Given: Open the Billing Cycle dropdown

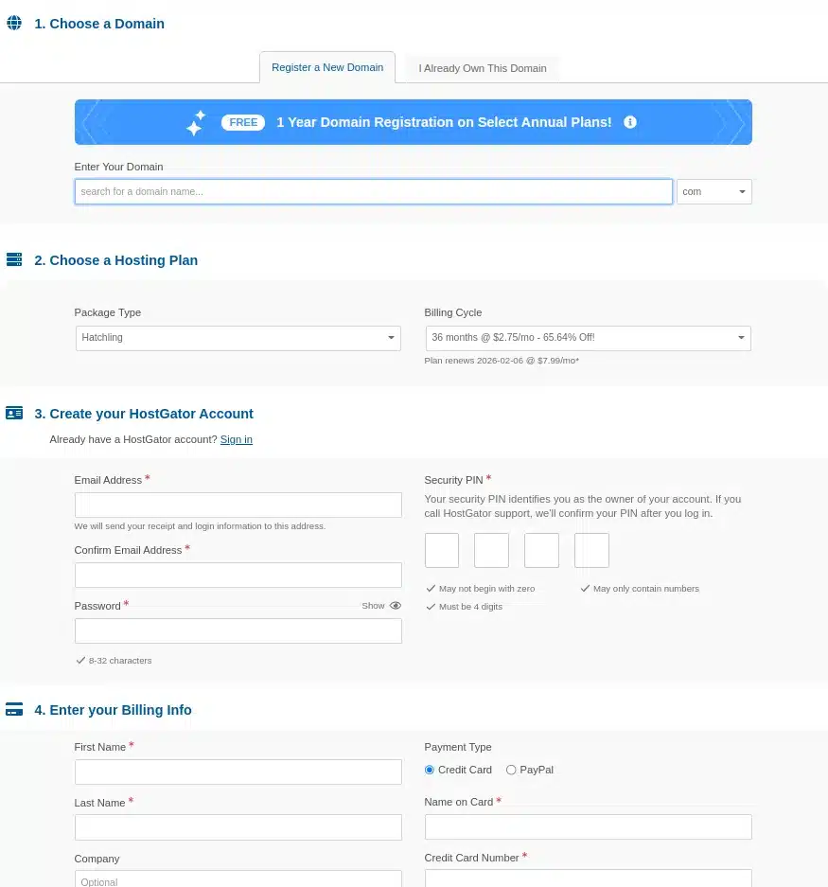Looking at the screenshot, I should click(589, 338).
